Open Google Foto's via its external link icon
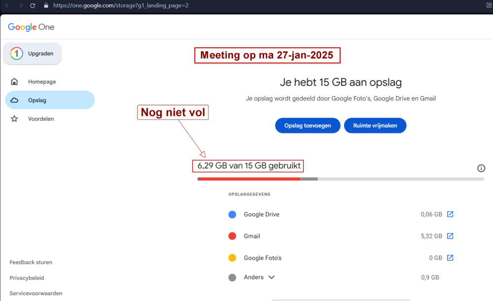Image resolution: width=493 pixels, height=301 pixels. click(450, 258)
